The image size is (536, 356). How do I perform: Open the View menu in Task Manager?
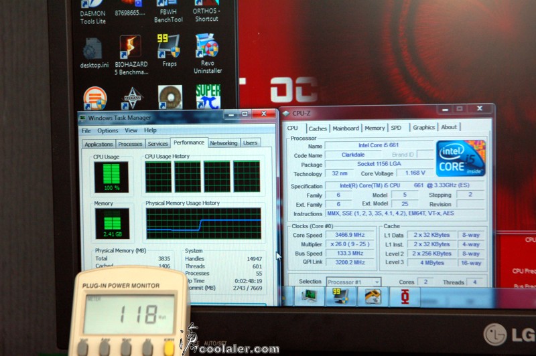[x=131, y=130]
